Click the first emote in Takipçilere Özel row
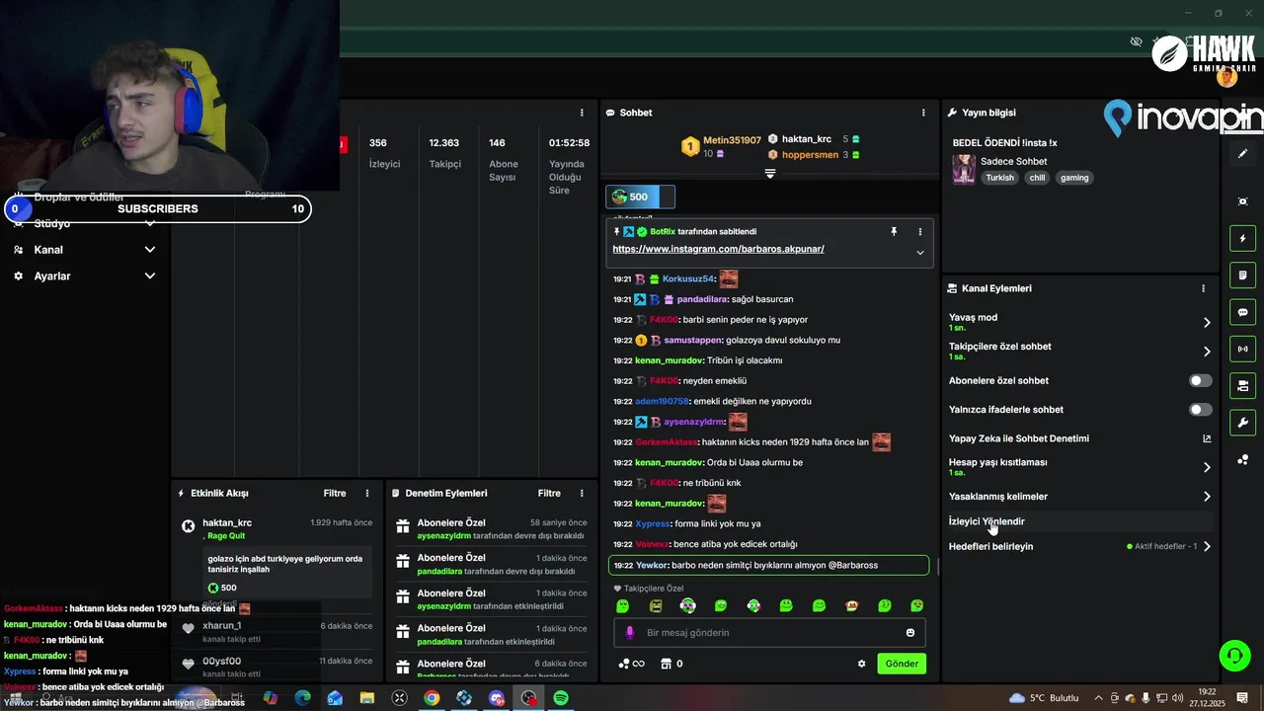Screen dimensions: 1264x711 (x=622, y=605)
